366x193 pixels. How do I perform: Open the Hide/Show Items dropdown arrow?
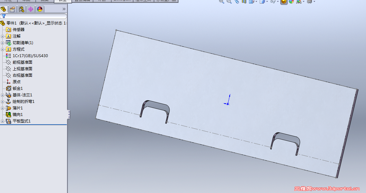click(x=278, y=2)
